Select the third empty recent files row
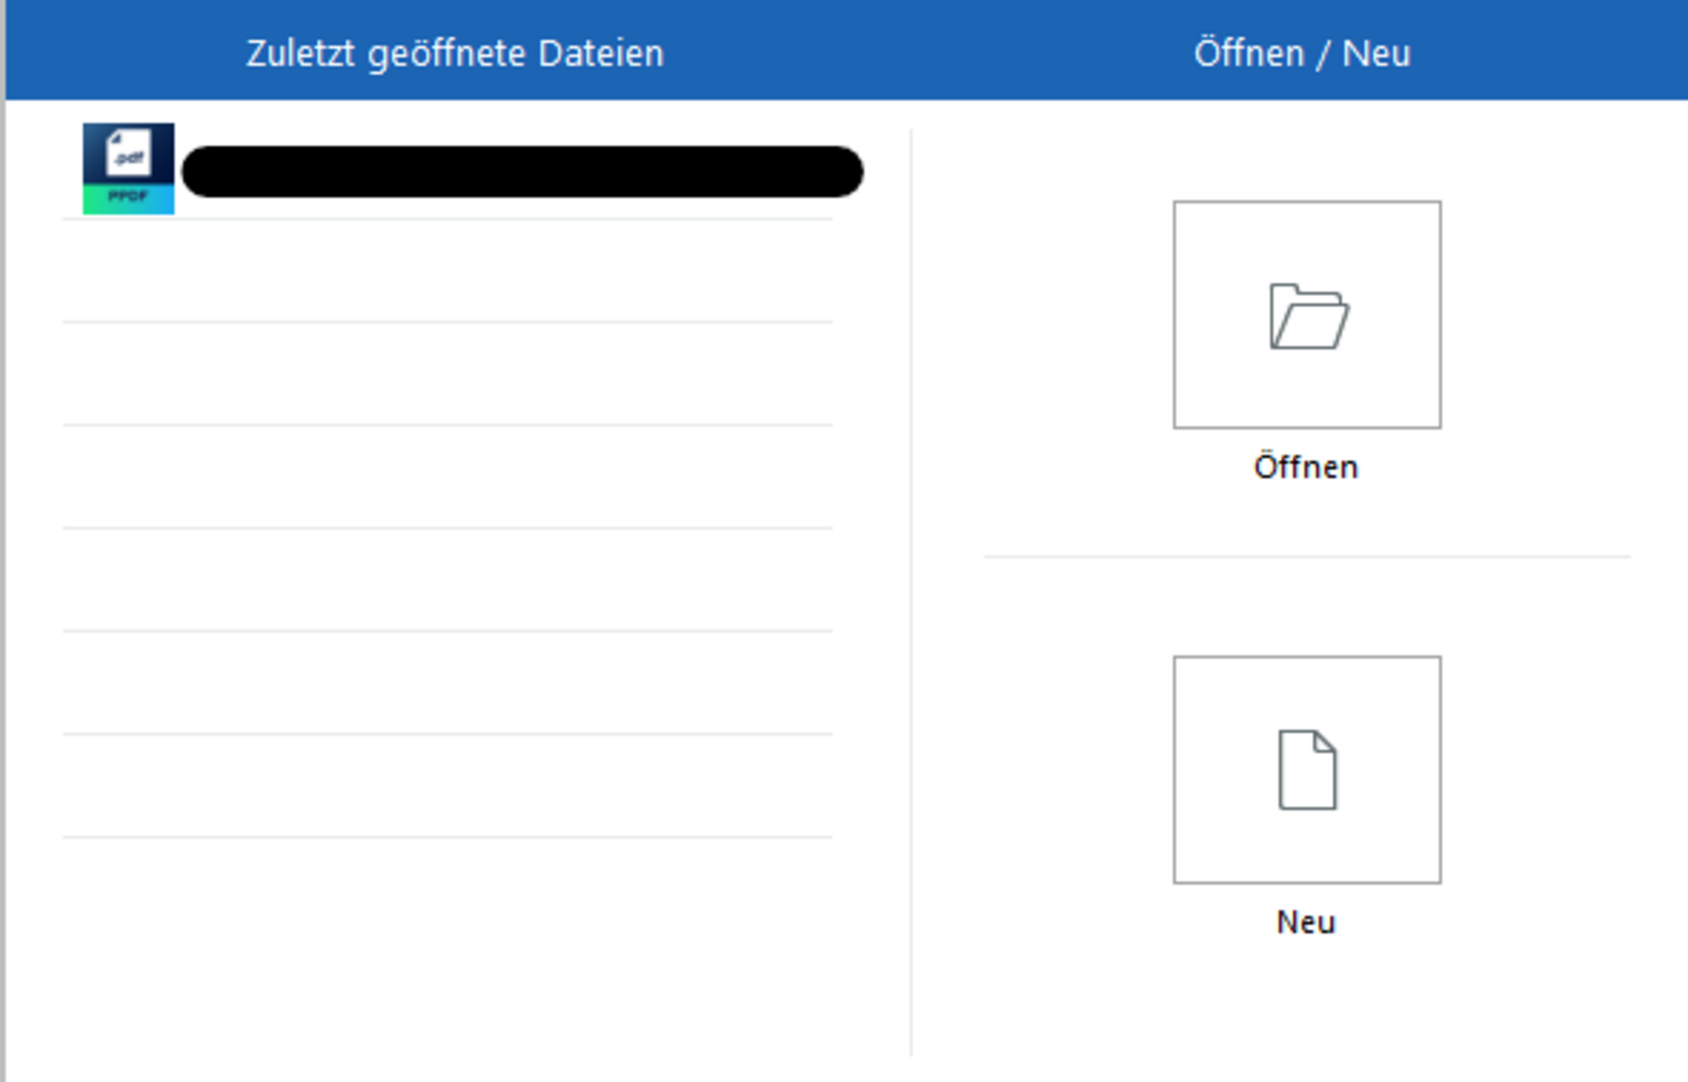The width and height of the screenshot is (1688, 1082). [x=447, y=374]
